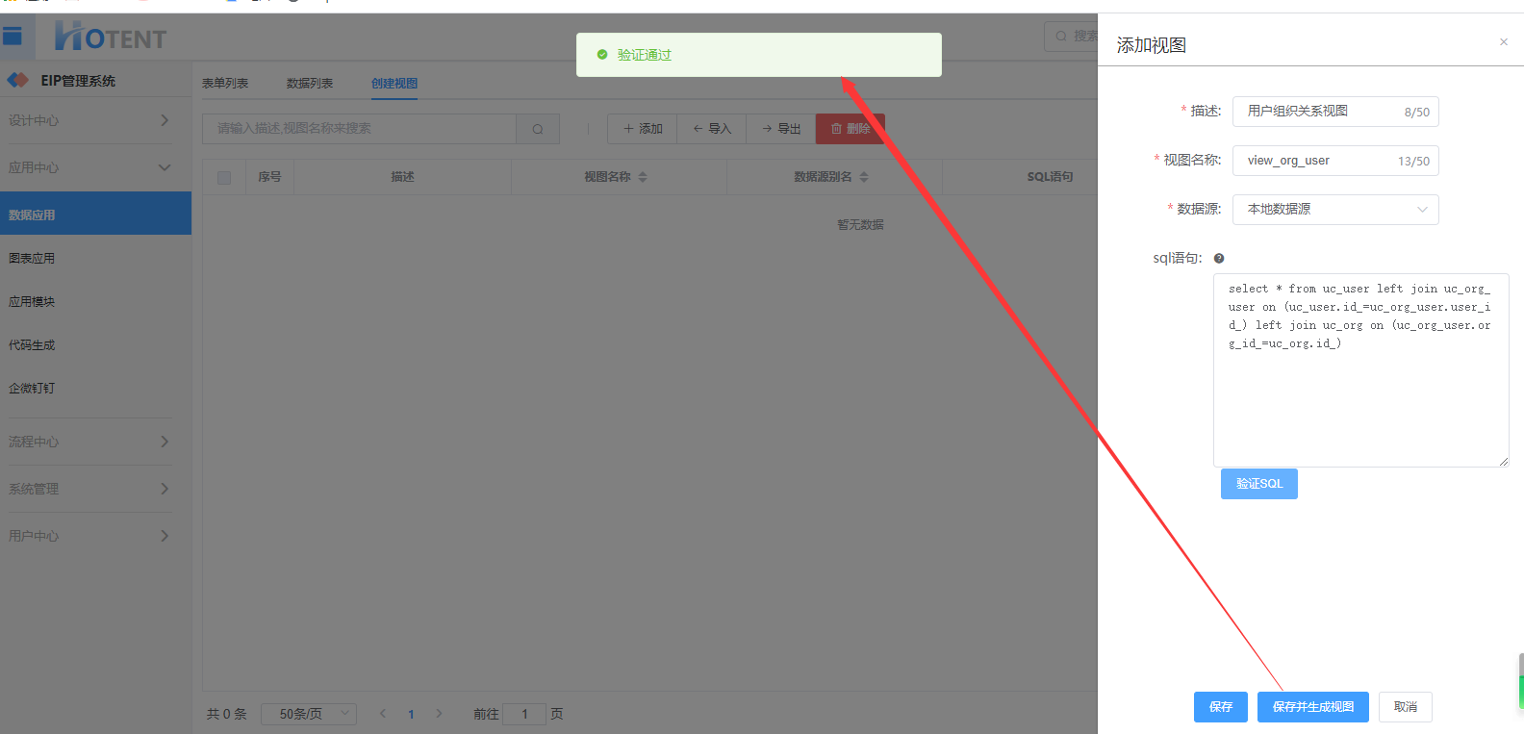The height and width of the screenshot is (734, 1524).
Task: Sort by 视图名称 column arrows
Action: pyautogui.click(x=643, y=177)
